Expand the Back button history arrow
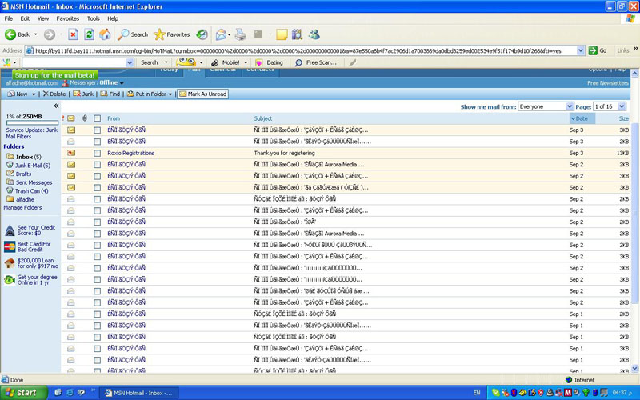Viewport: 640px width, 400px height. [x=35, y=34]
